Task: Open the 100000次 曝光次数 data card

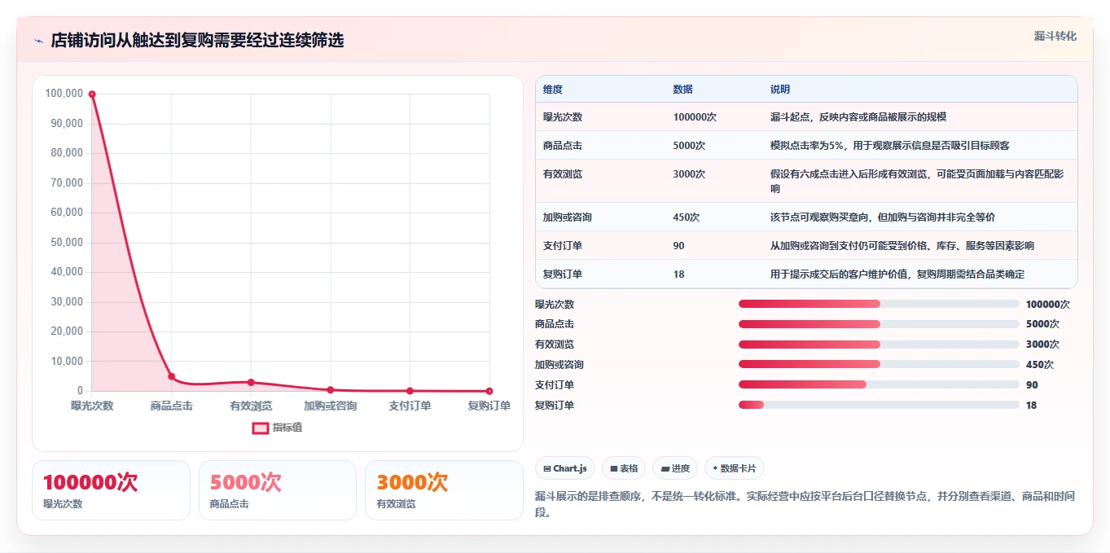Action: coord(111,490)
